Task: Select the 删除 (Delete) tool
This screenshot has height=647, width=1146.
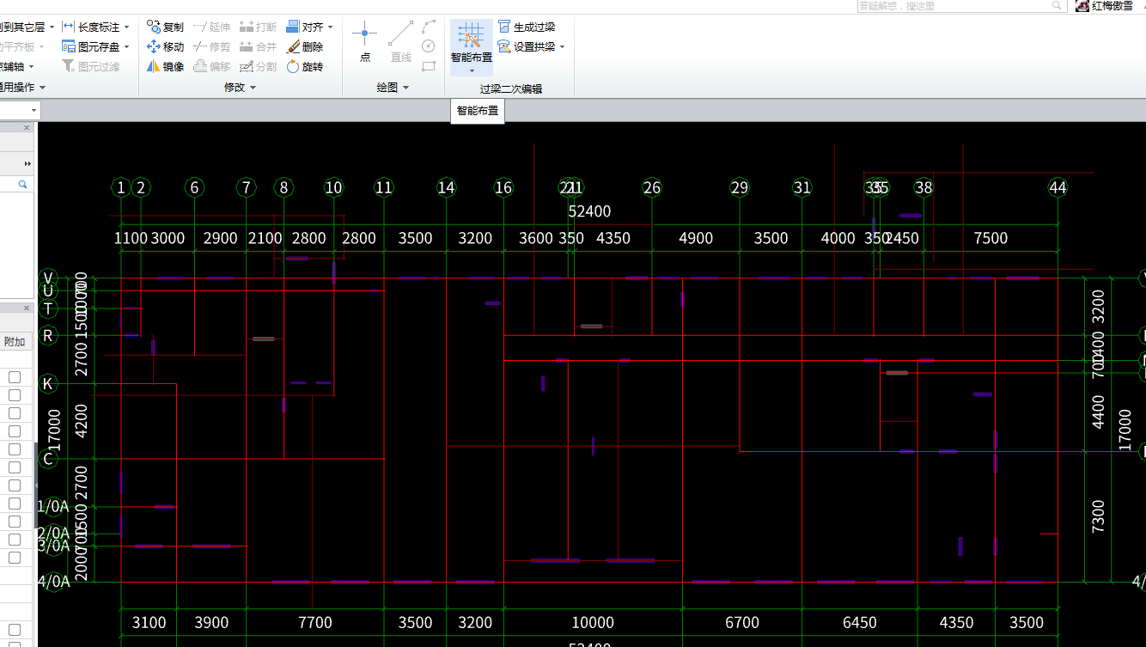Action: (305, 46)
